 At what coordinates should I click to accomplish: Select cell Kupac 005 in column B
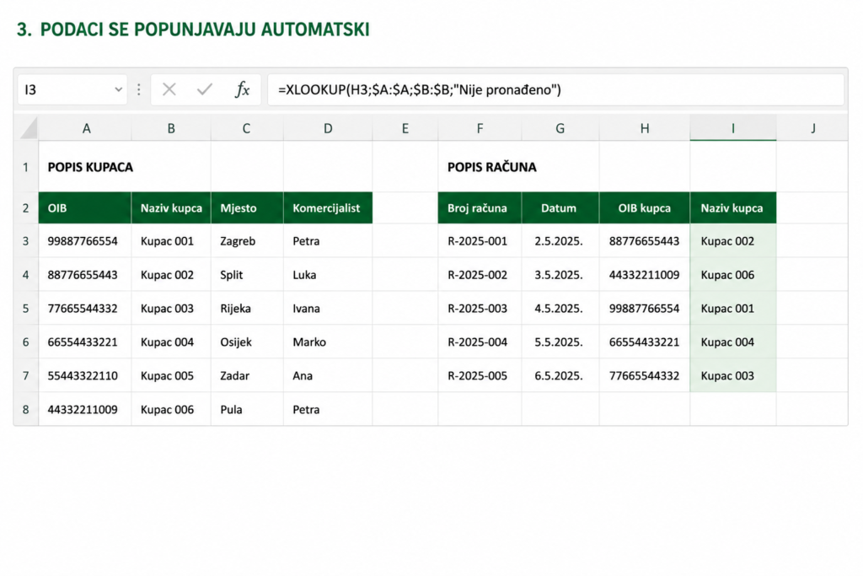click(171, 375)
